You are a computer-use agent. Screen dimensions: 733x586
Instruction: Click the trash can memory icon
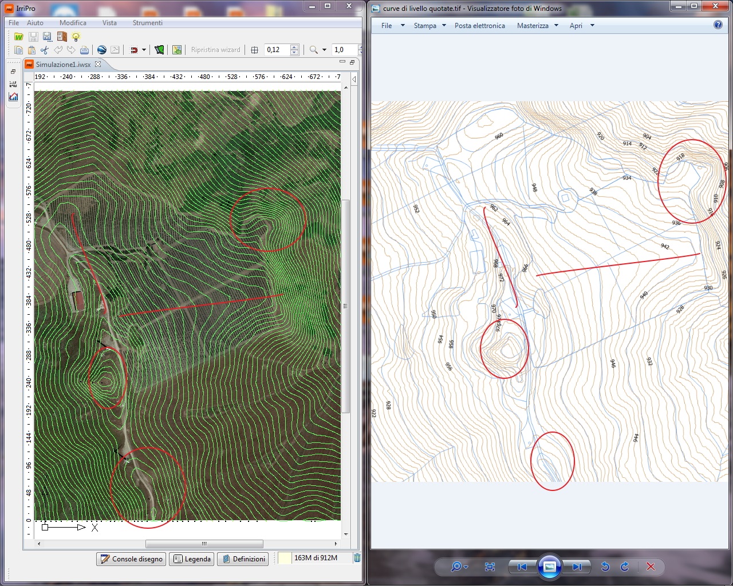coord(357,558)
